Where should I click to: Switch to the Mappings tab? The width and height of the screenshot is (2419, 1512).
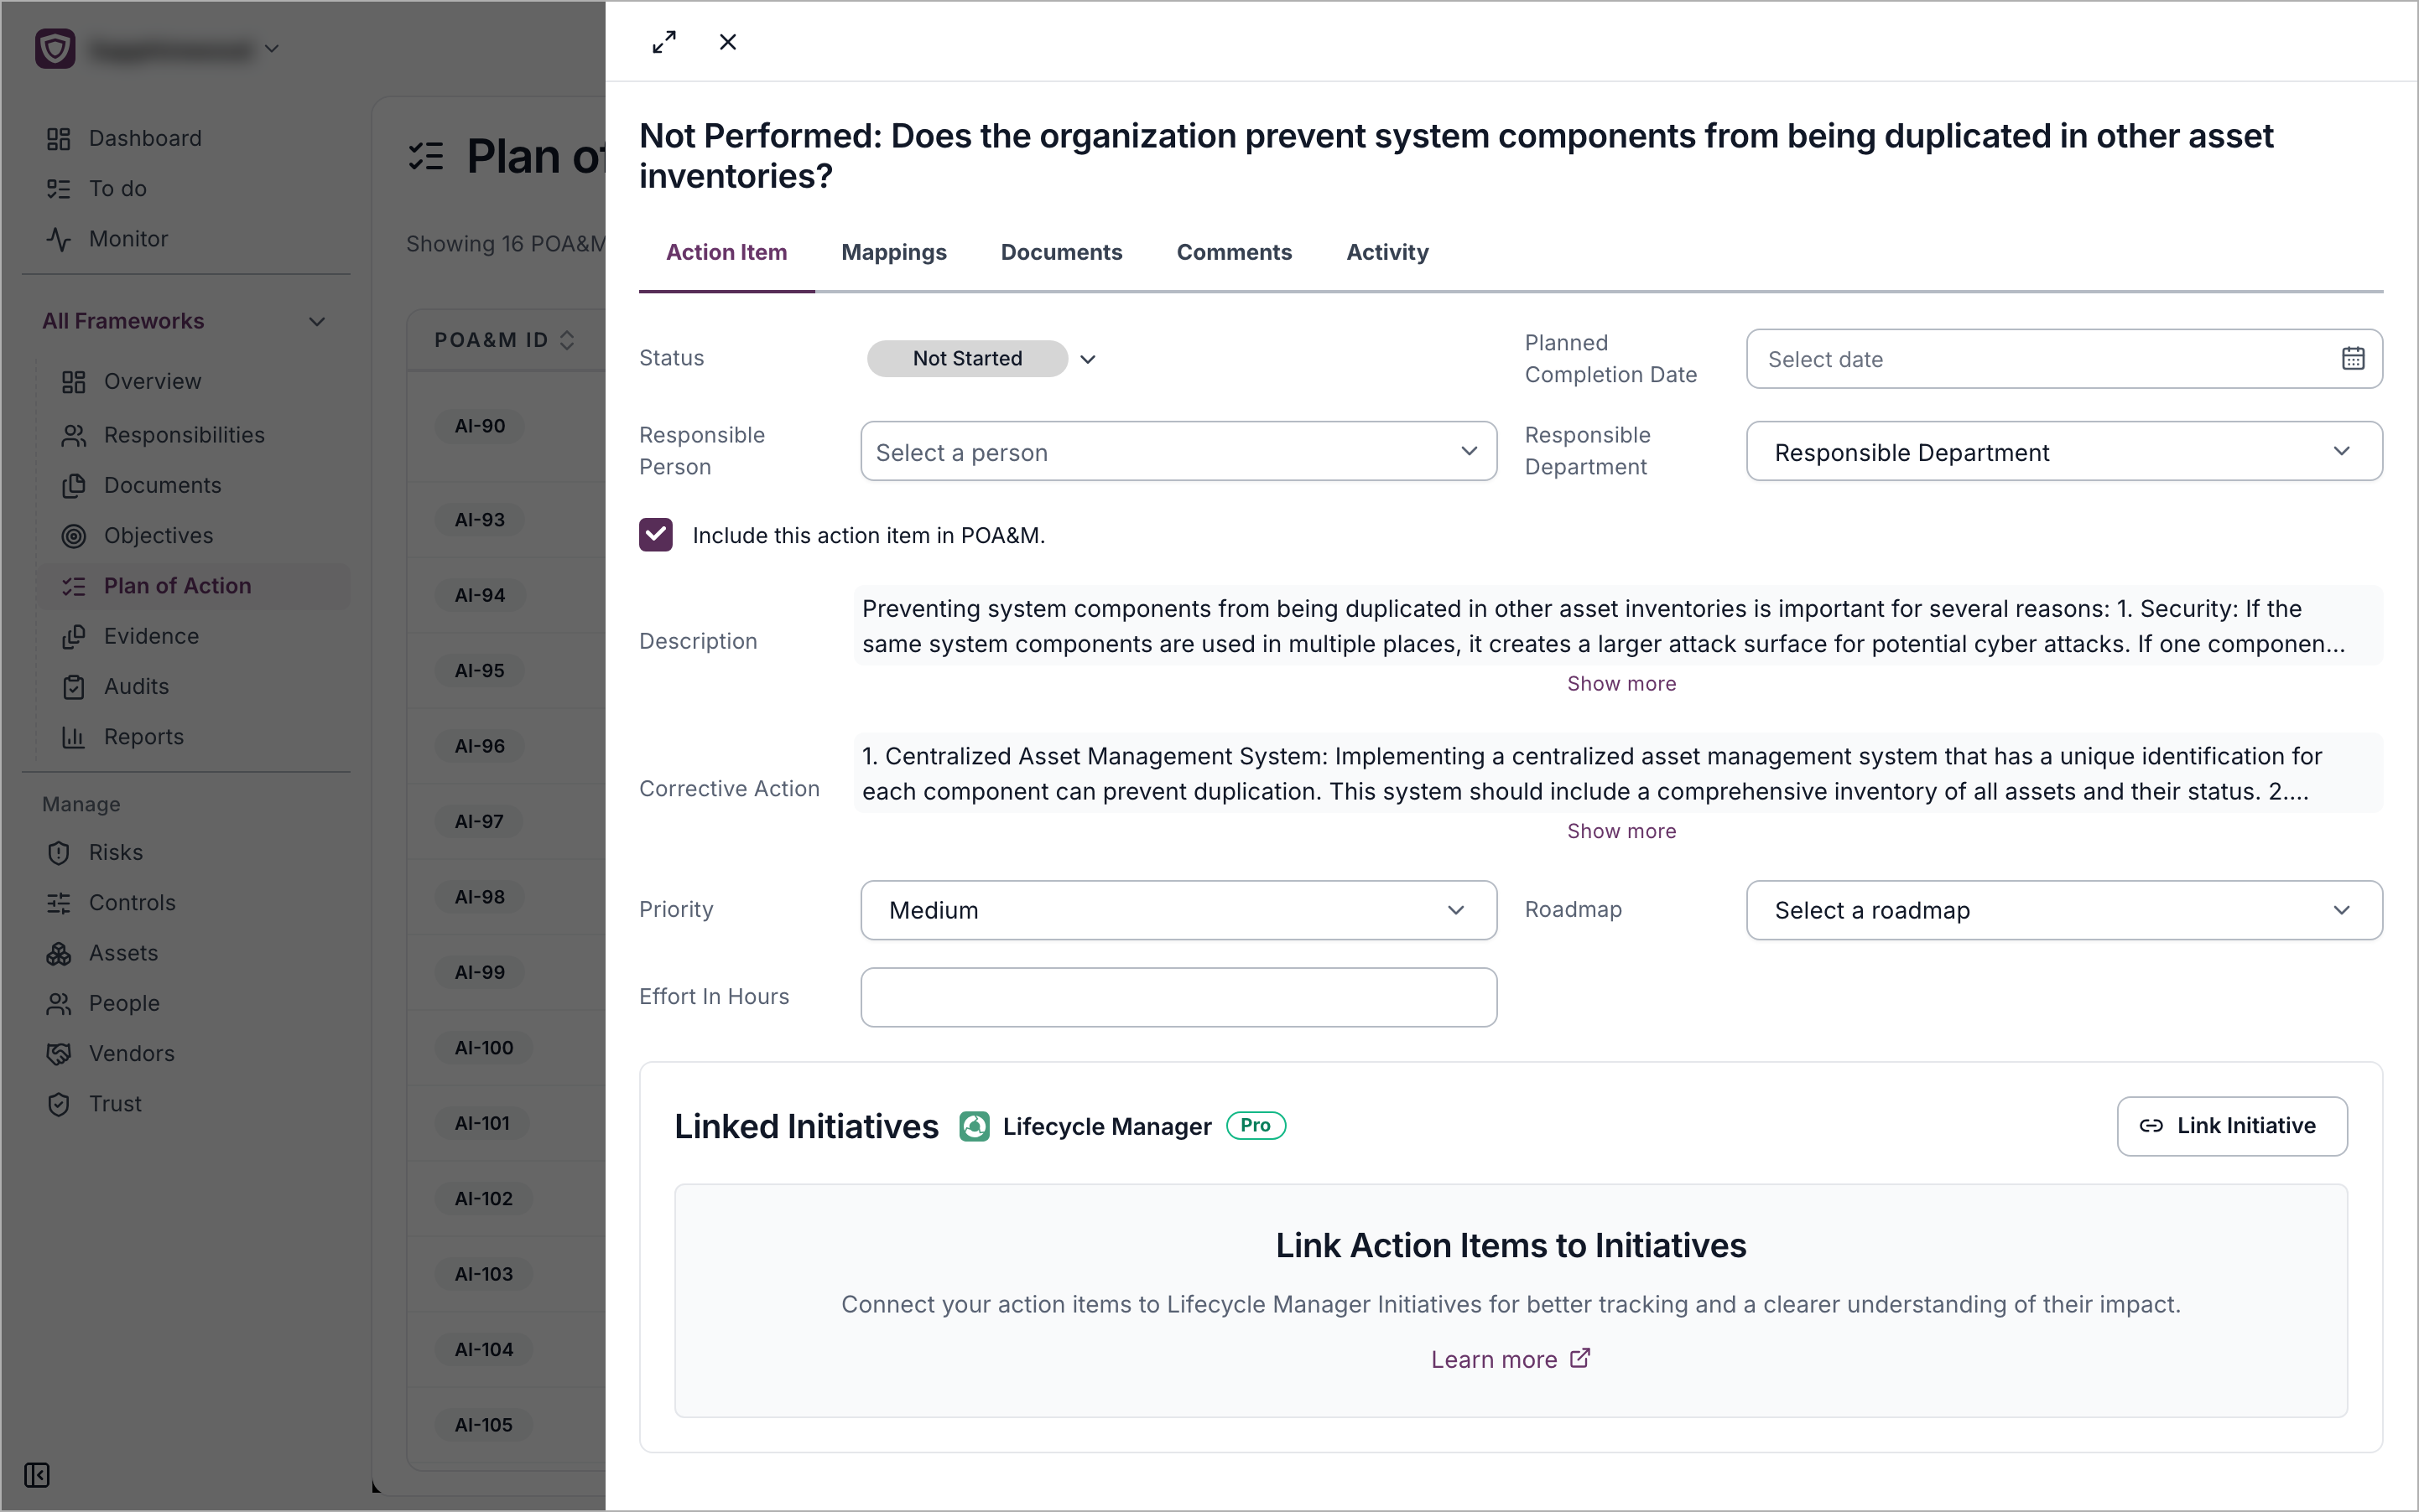click(892, 252)
